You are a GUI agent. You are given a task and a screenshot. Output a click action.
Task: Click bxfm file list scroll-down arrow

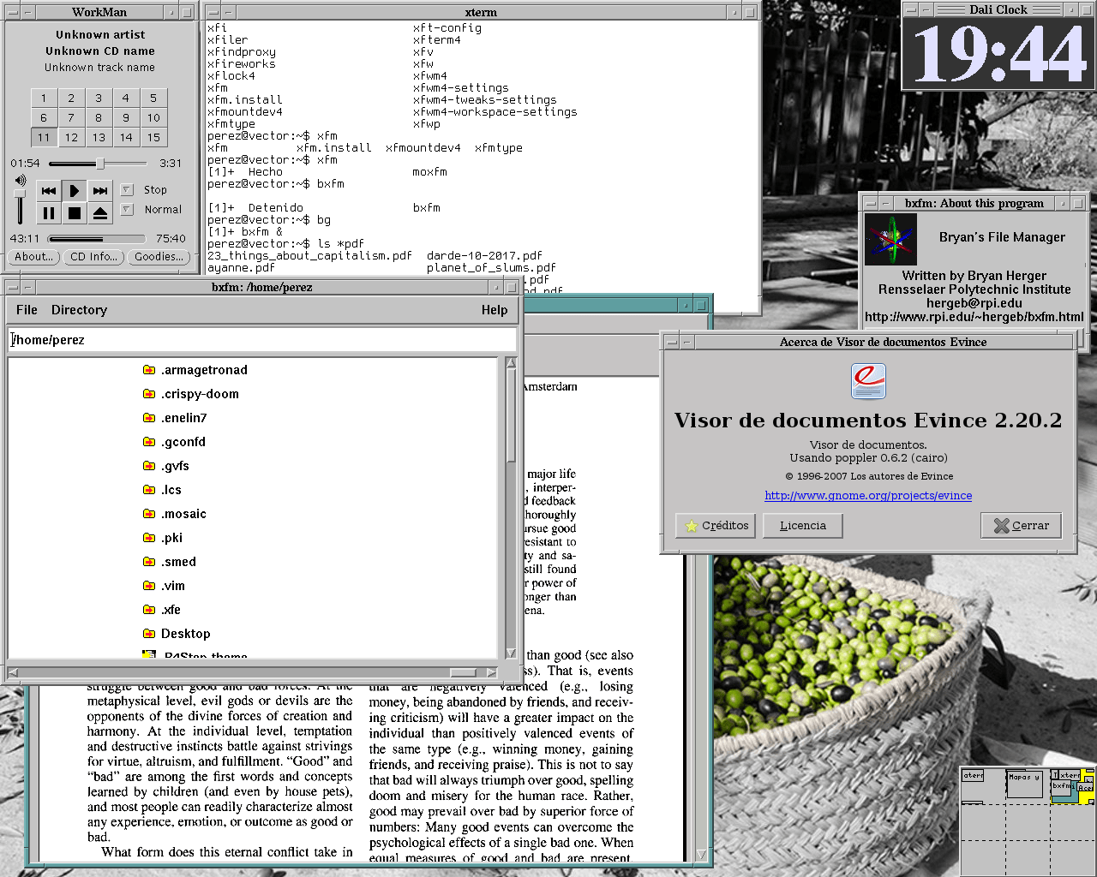(x=511, y=653)
